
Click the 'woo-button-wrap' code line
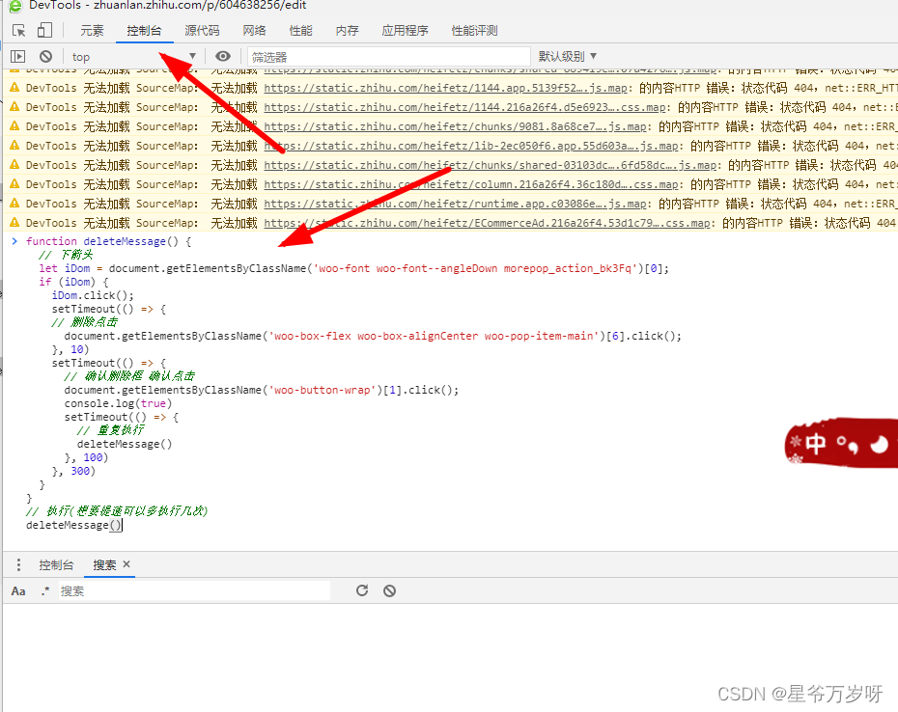pyautogui.click(x=262, y=390)
